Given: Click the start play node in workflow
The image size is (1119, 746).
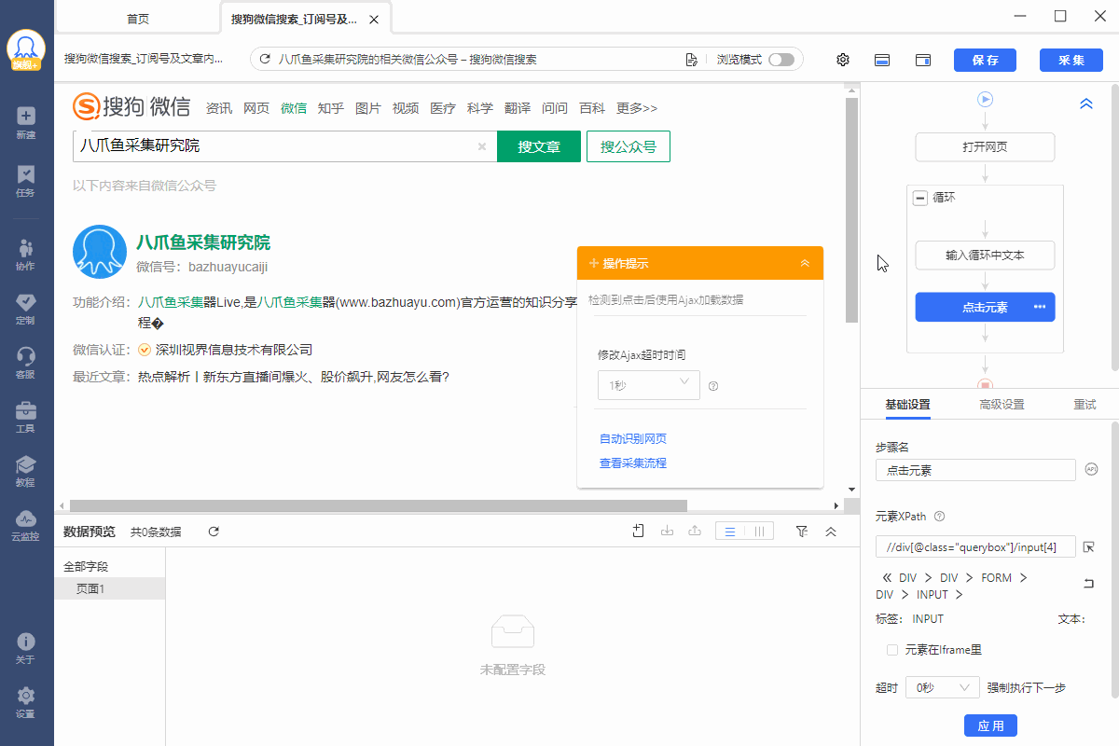Looking at the screenshot, I should [986, 100].
